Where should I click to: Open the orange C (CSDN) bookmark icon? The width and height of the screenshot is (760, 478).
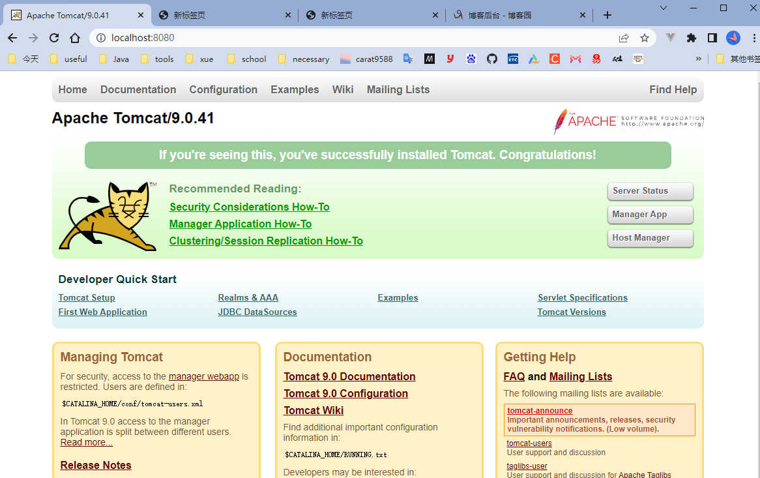pyautogui.click(x=555, y=59)
